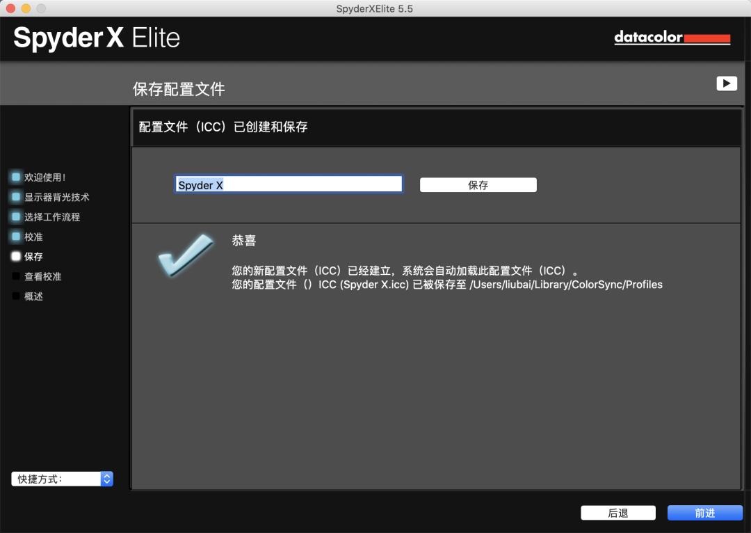The image size is (751, 533).
Task: Click the SpyderX Elite logo
Action: (x=97, y=38)
